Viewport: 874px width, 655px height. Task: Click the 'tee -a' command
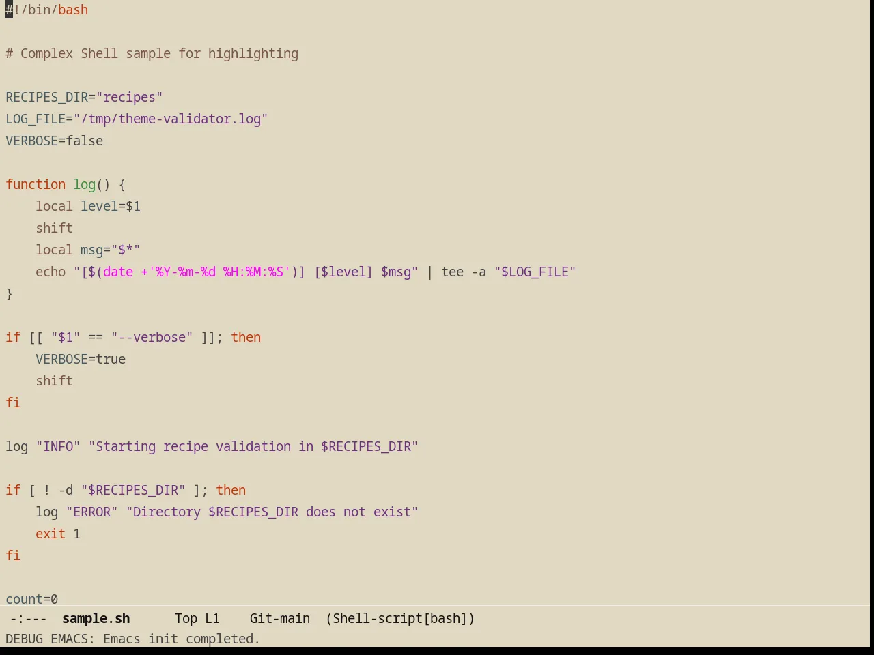(464, 272)
